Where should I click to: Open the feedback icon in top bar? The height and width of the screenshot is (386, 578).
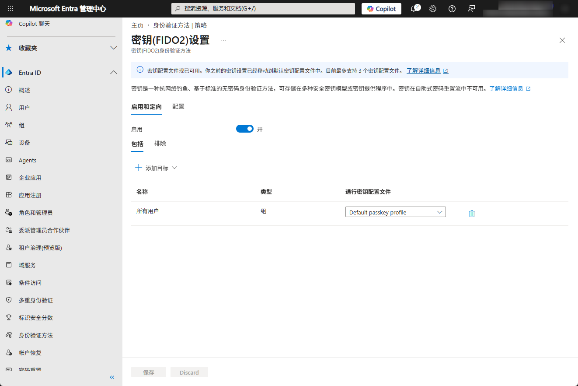(471, 9)
